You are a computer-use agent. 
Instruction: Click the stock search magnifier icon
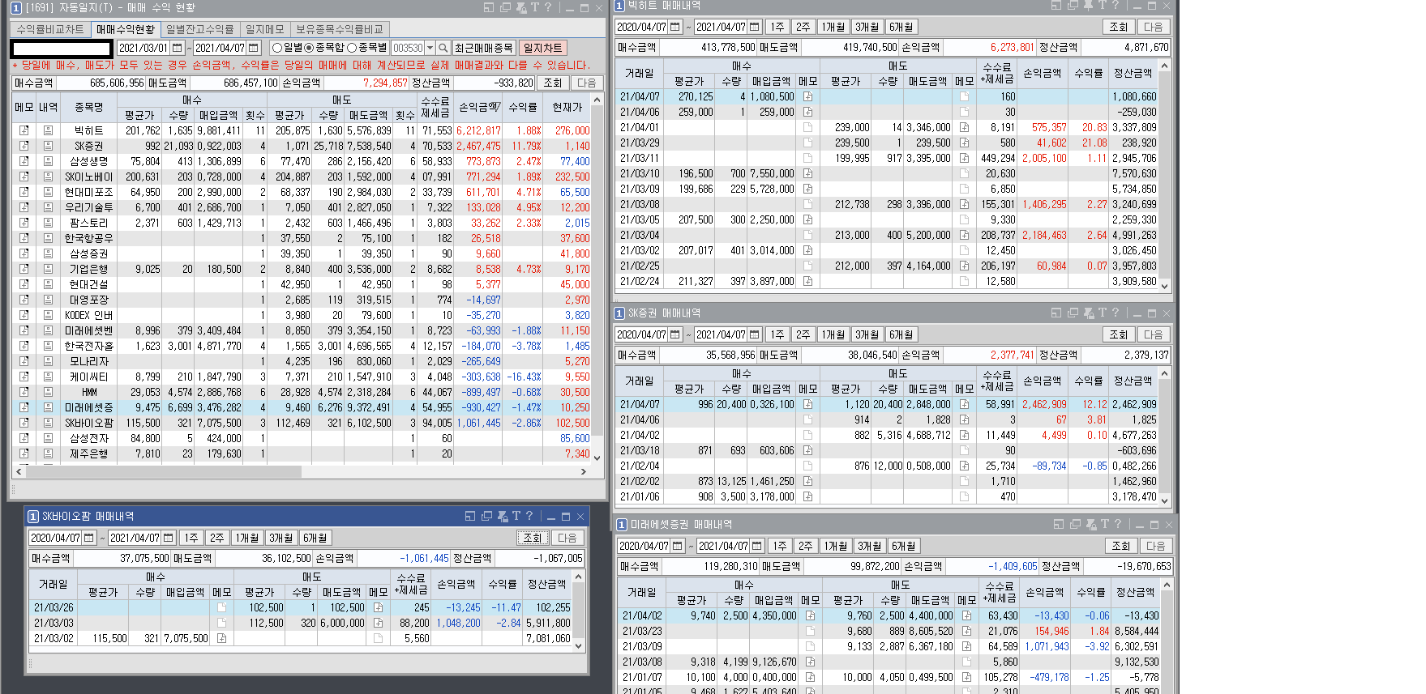pos(443,48)
